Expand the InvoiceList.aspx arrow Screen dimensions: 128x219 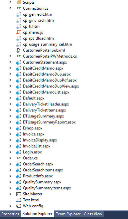coord(10,146)
